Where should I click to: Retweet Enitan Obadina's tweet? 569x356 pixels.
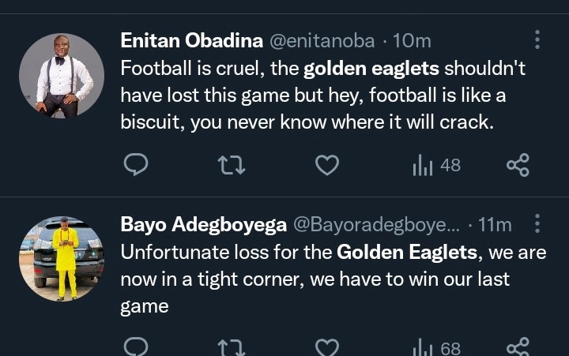pyautogui.click(x=232, y=165)
